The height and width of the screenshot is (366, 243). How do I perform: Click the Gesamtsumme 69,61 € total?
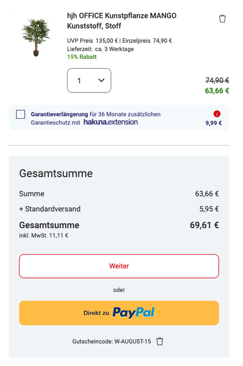pos(119,225)
